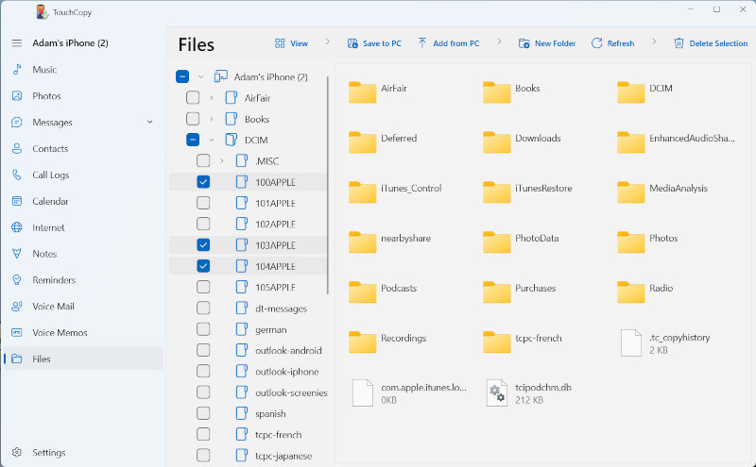756x467 pixels.
Task: Click the Add from PC upload icon
Action: (422, 43)
